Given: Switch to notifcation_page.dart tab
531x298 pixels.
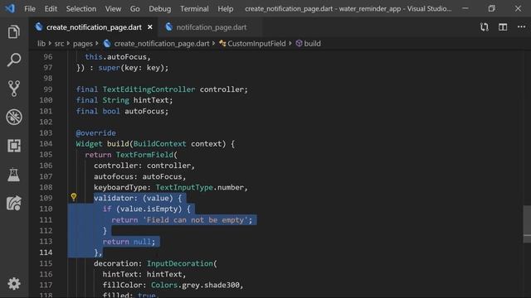Looking at the screenshot, I should (x=211, y=27).
